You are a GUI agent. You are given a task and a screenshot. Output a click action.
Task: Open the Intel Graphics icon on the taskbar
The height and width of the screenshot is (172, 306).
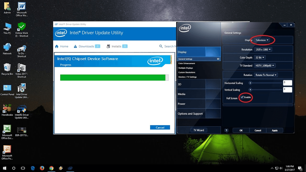[70, 168]
